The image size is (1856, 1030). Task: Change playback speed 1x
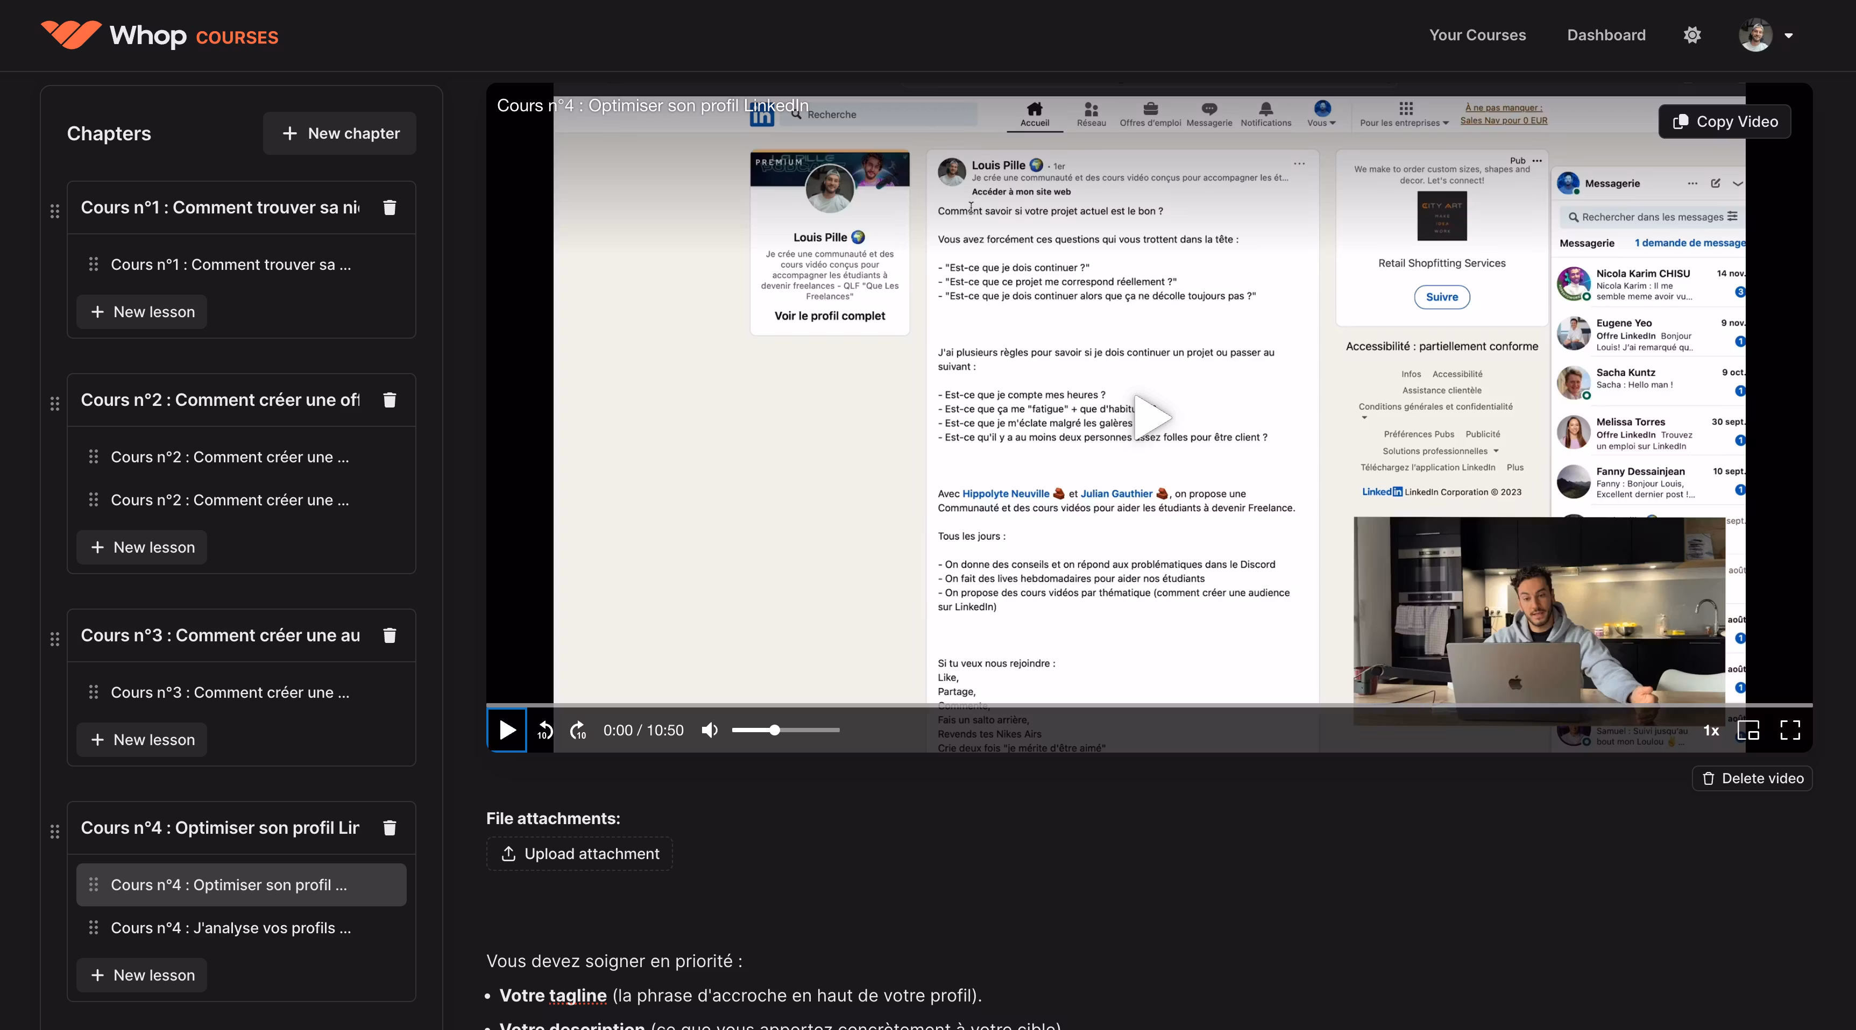[1711, 731]
